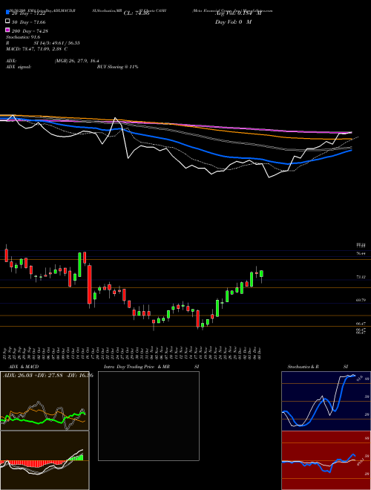Click the '(MGR) 26, 27.9, 16.4' ADX values
Screen dimensions: 371x490
point(77,61)
